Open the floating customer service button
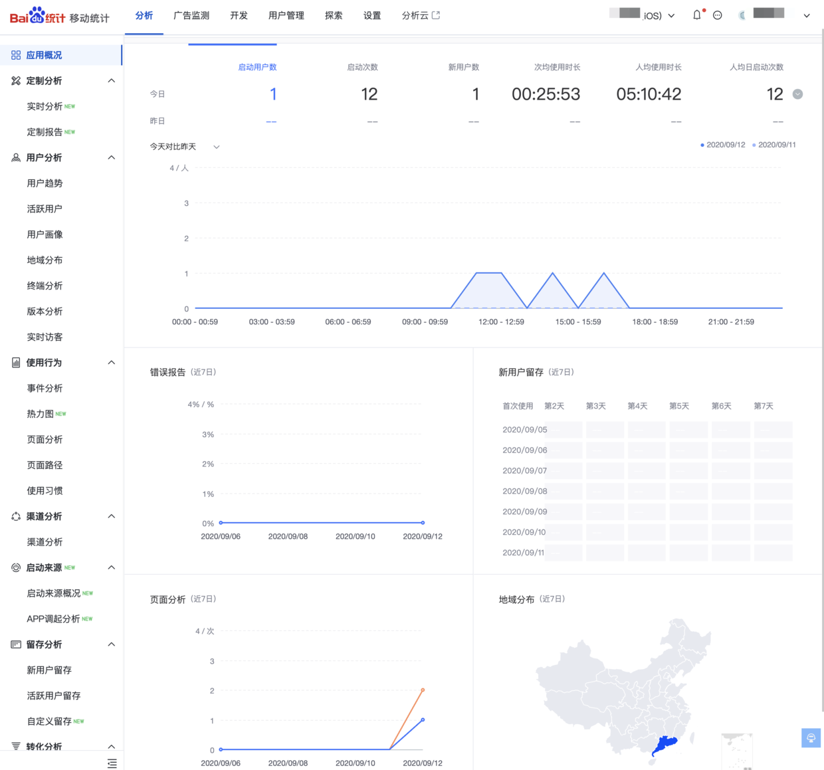 (x=811, y=737)
